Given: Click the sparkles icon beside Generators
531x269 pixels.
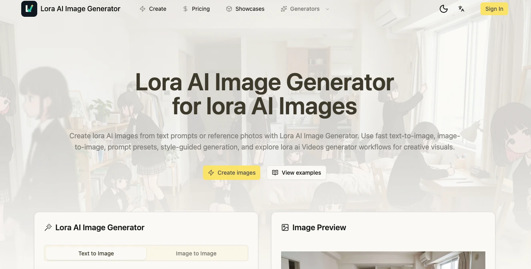Looking at the screenshot, I should pos(284,9).
